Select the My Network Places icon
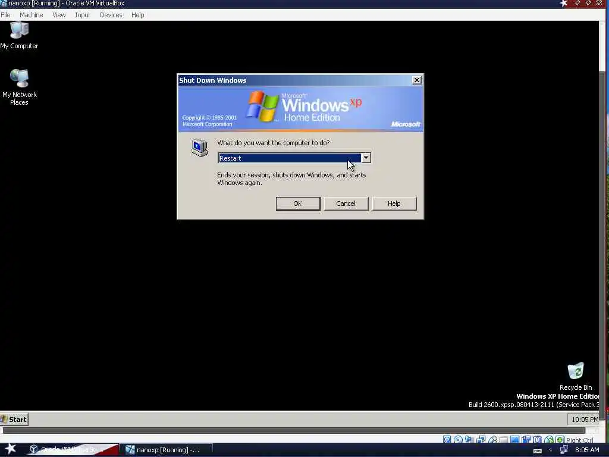Viewport: 609px width, 457px height. pos(19,87)
